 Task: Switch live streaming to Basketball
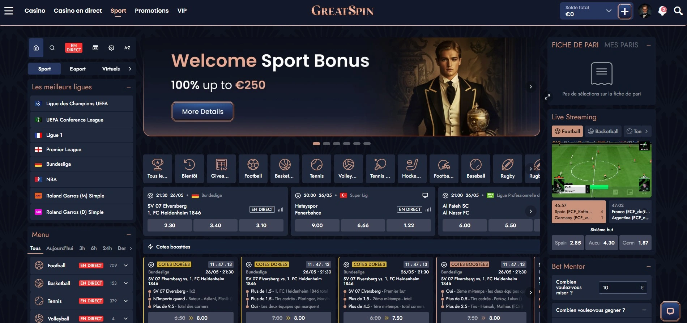coord(603,131)
